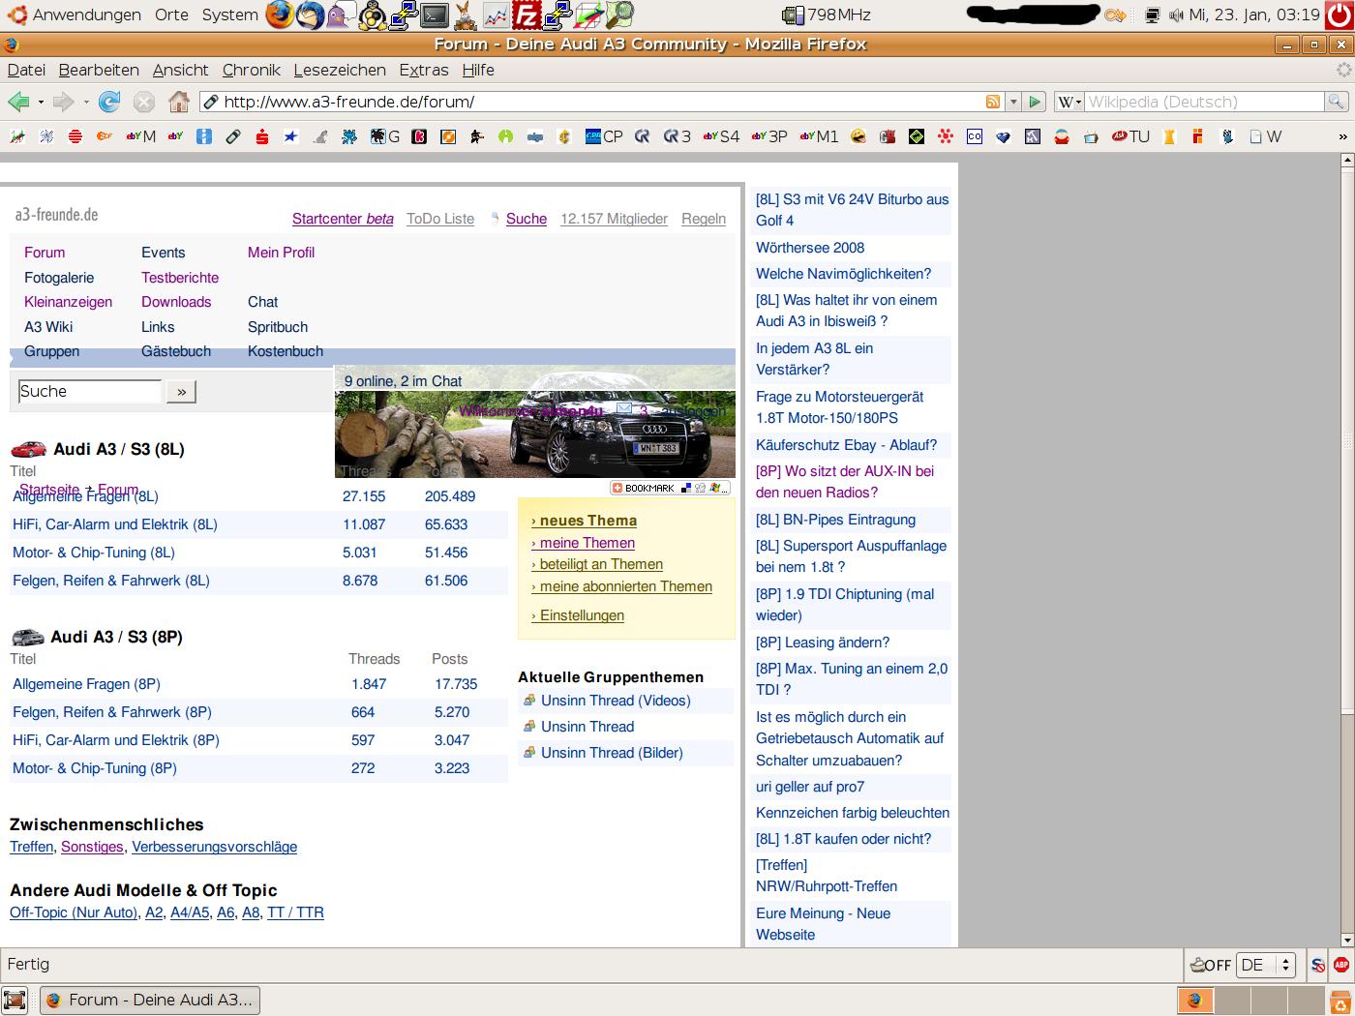
Task: Open the eBay S4 bookmark
Action: tap(721, 136)
